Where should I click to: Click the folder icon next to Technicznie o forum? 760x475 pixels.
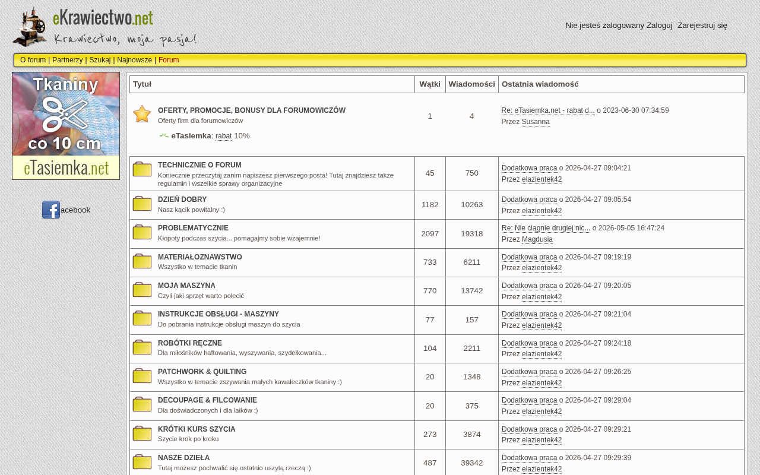pyautogui.click(x=142, y=169)
